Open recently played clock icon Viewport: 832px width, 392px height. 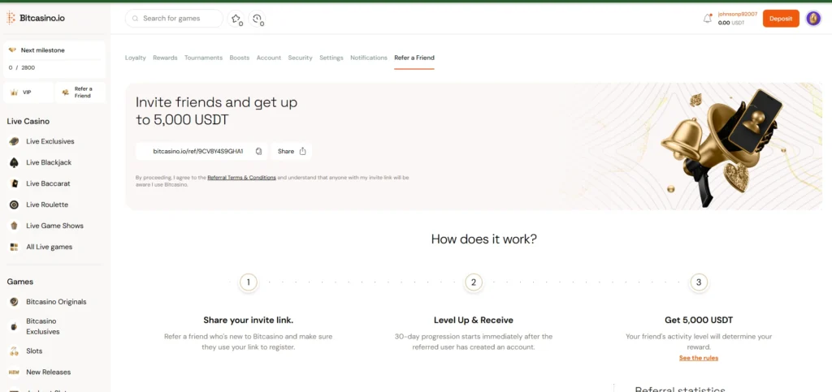[258, 19]
